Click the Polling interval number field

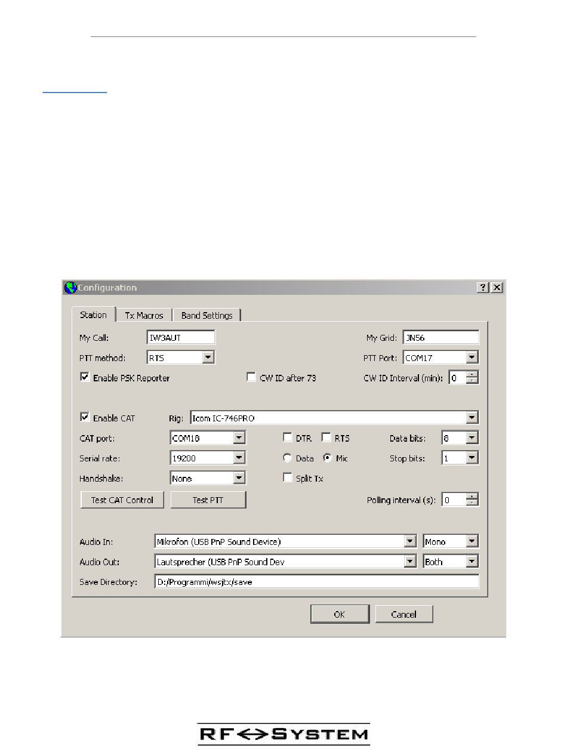pos(454,500)
